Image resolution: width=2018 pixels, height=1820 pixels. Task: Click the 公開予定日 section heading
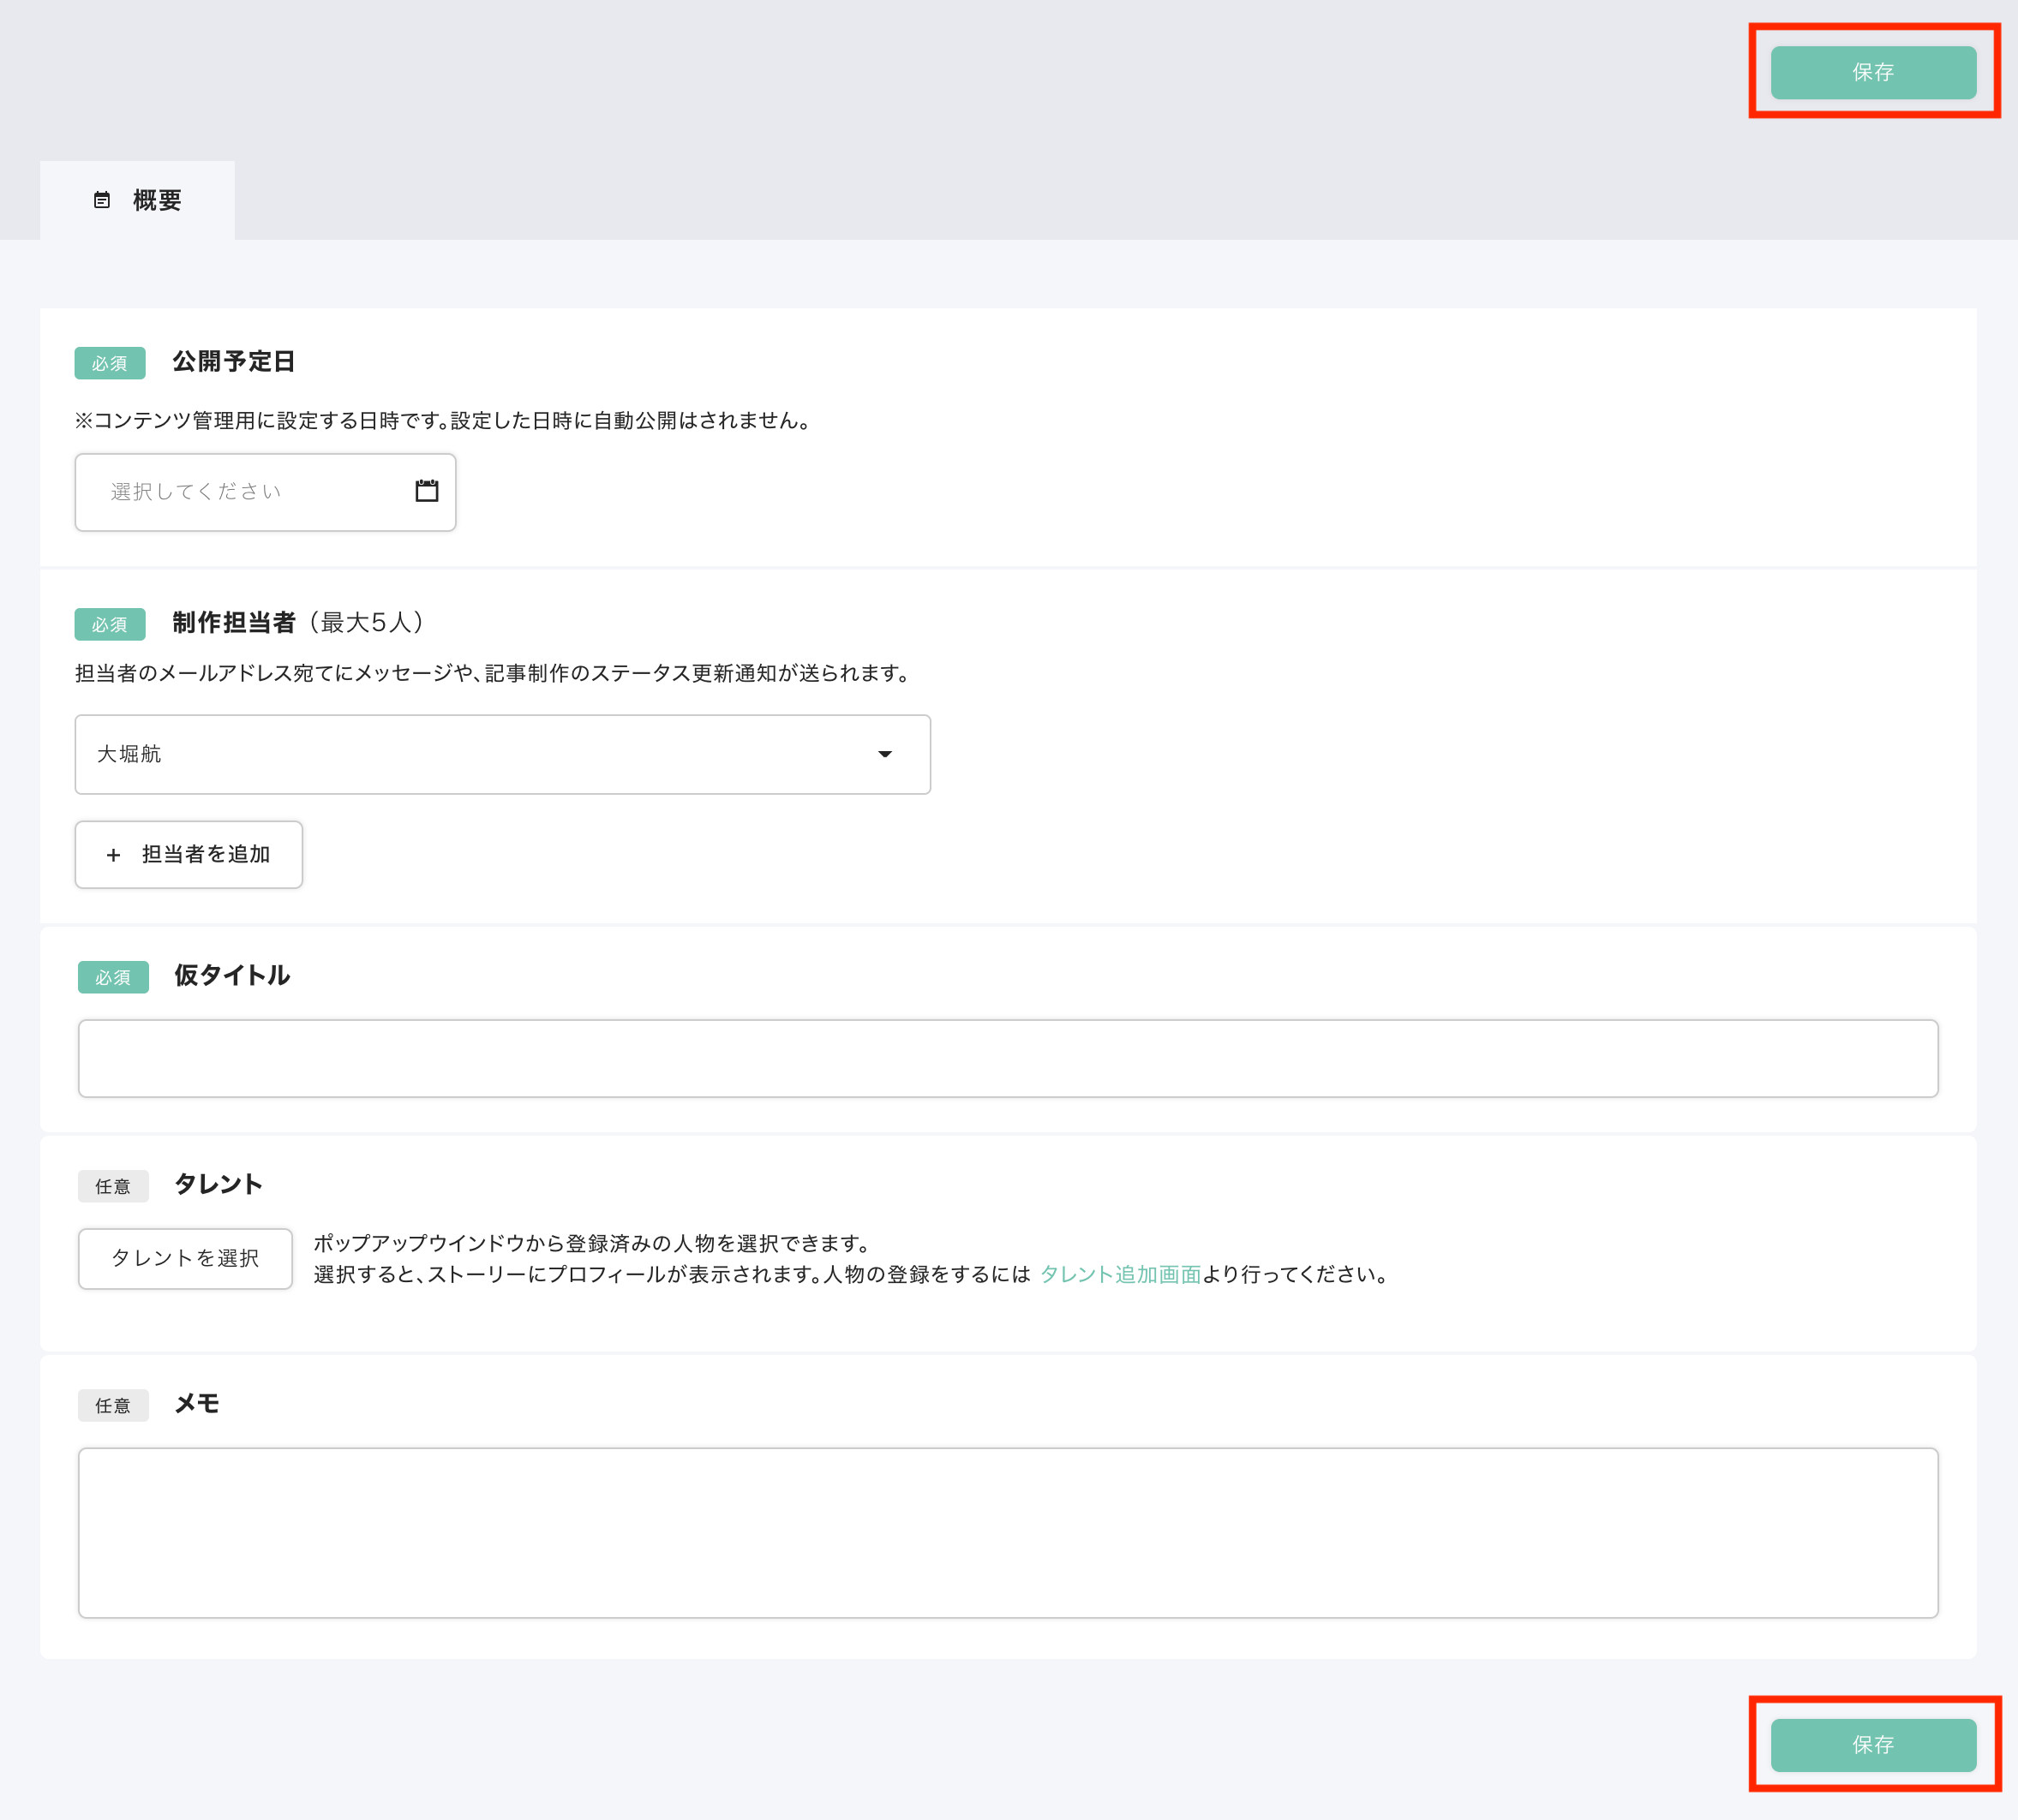pos(233,361)
